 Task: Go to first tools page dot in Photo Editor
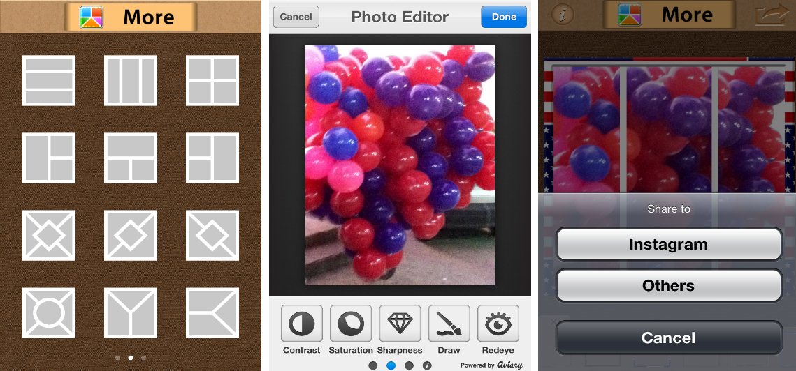click(373, 365)
